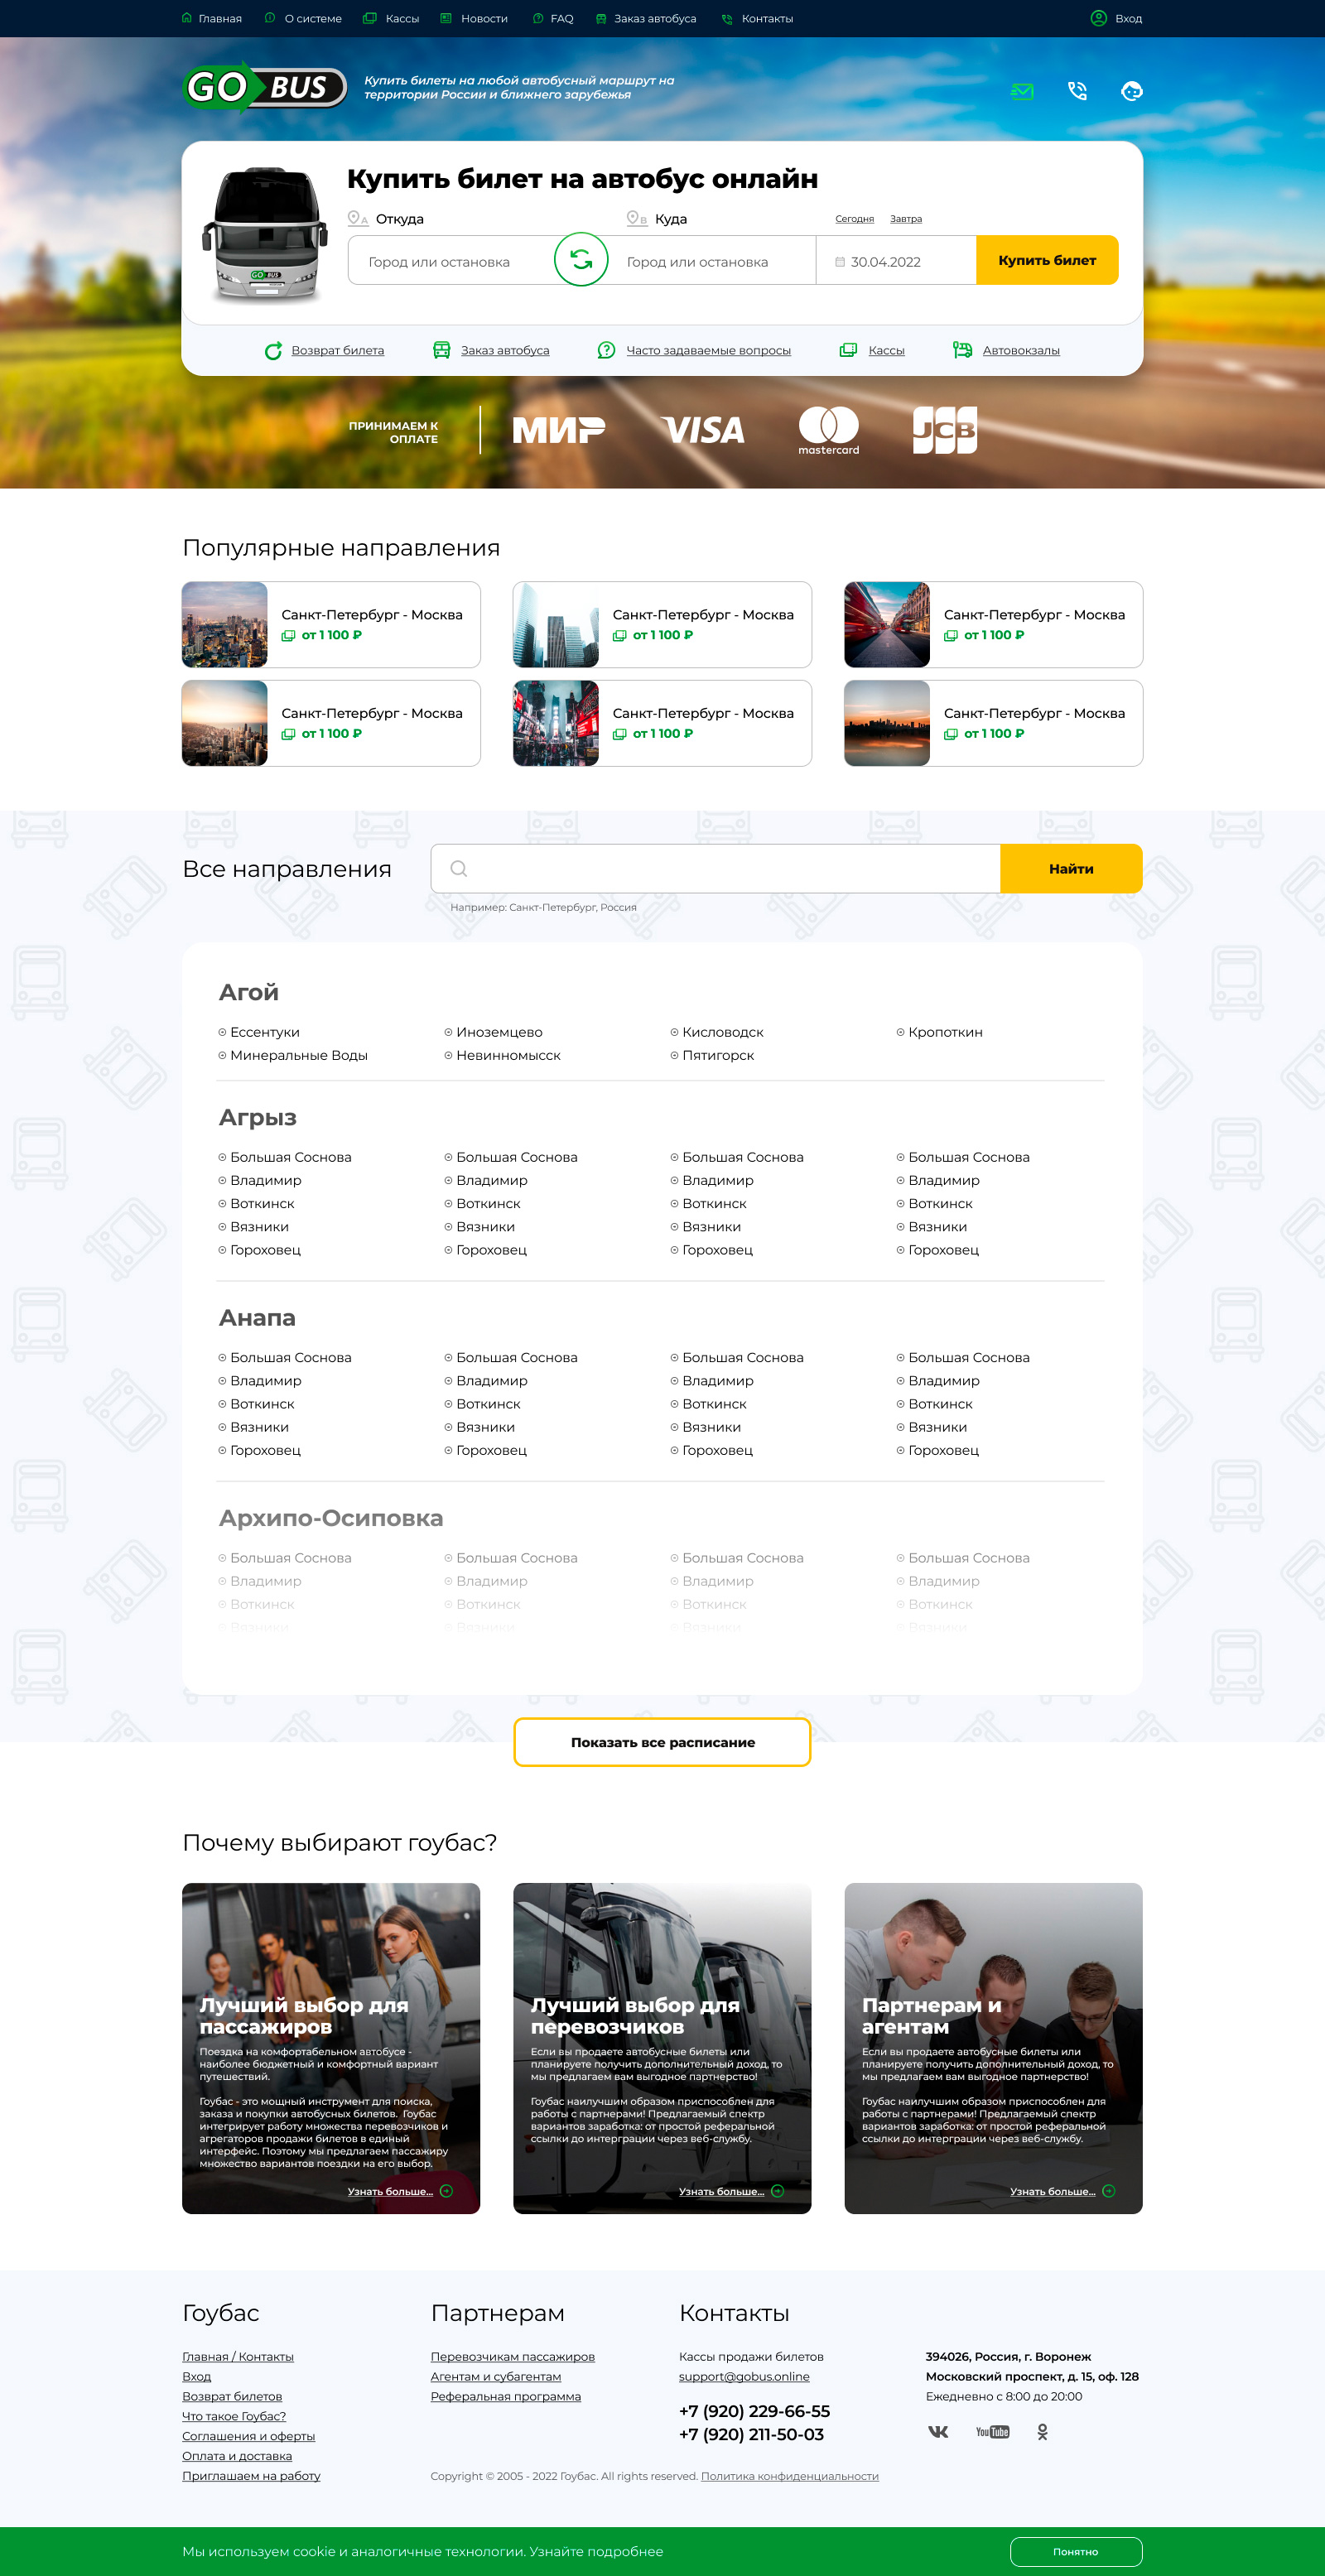Click the Вход login link
This screenshot has width=1325, height=2576.
(x=1128, y=18)
